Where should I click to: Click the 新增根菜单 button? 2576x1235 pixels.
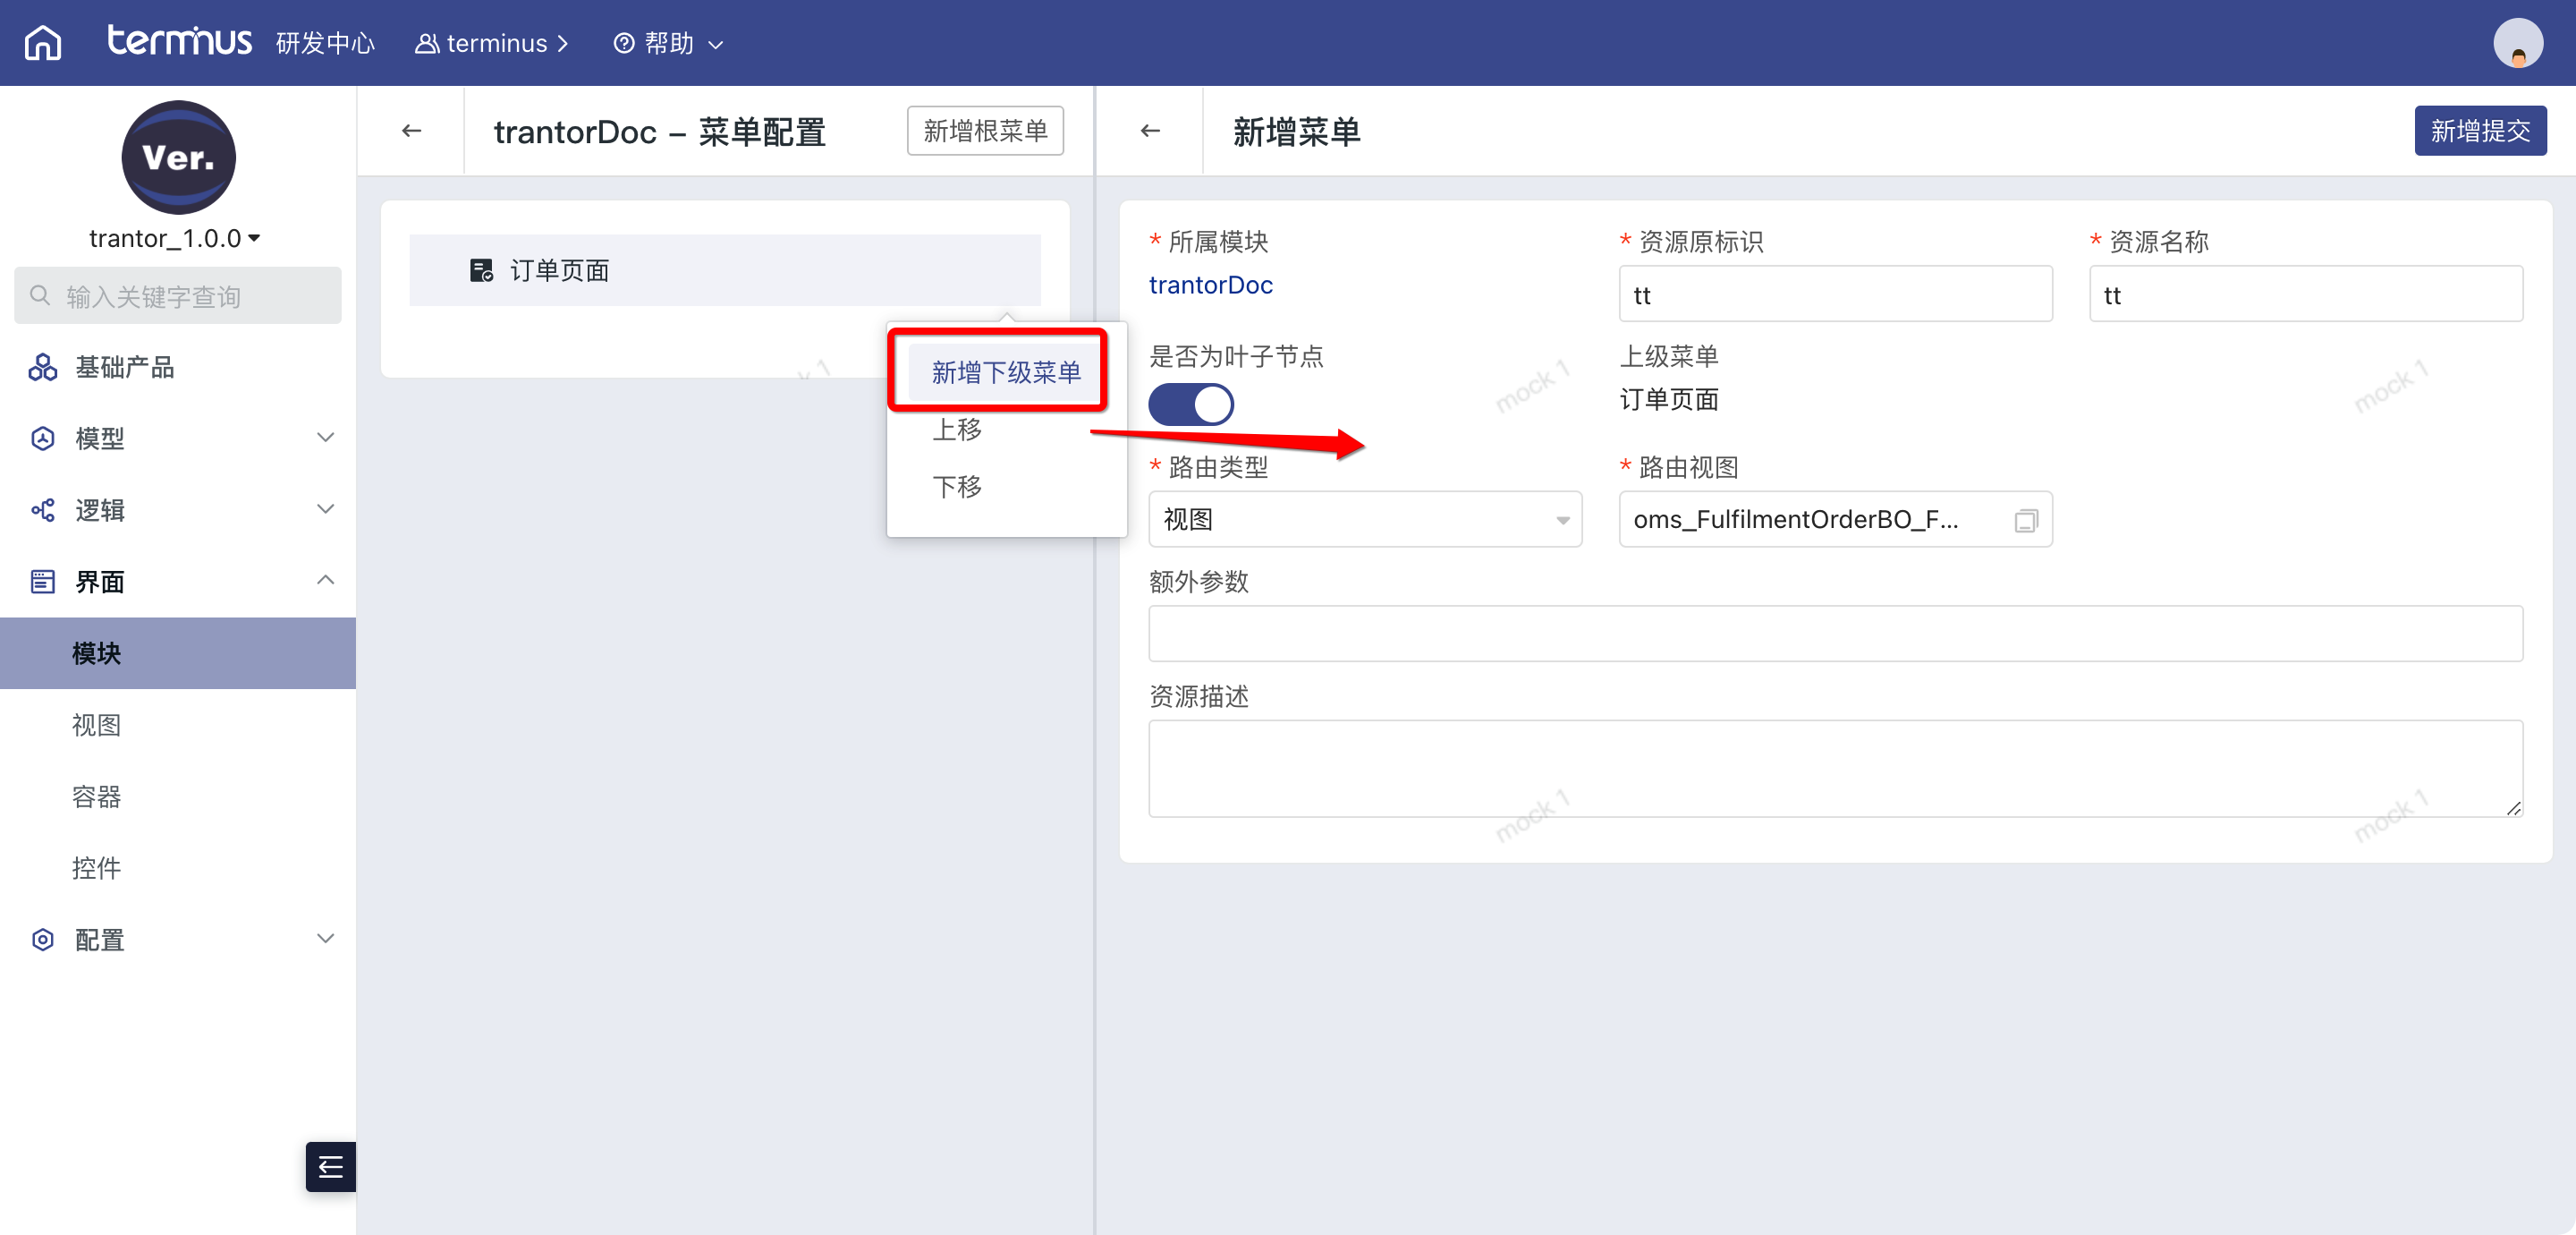(985, 131)
